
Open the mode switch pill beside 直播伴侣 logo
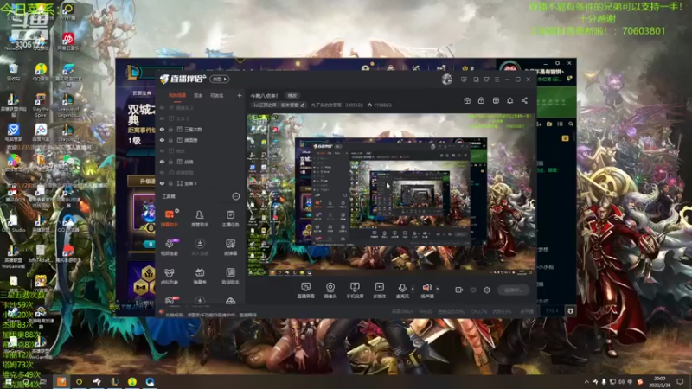(x=220, y=79)
